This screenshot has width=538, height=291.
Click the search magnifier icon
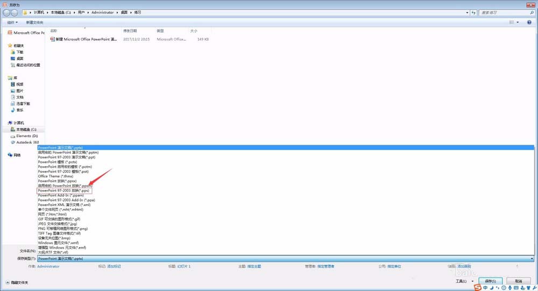(x=532, y=12)
